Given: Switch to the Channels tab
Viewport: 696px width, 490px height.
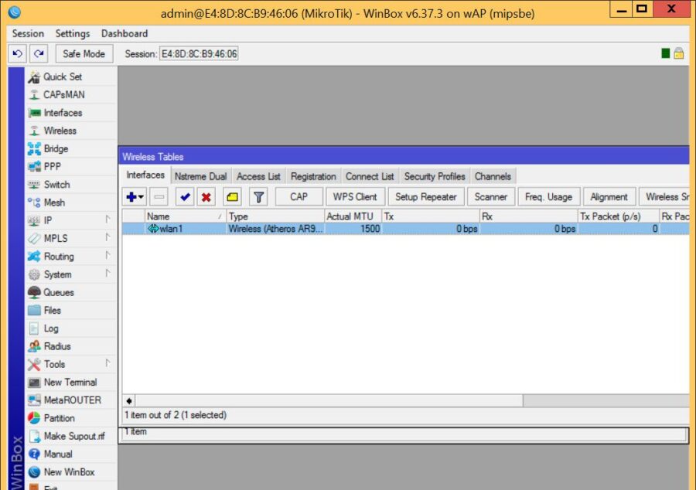Looking at the screenshot, I should point(493,176).
